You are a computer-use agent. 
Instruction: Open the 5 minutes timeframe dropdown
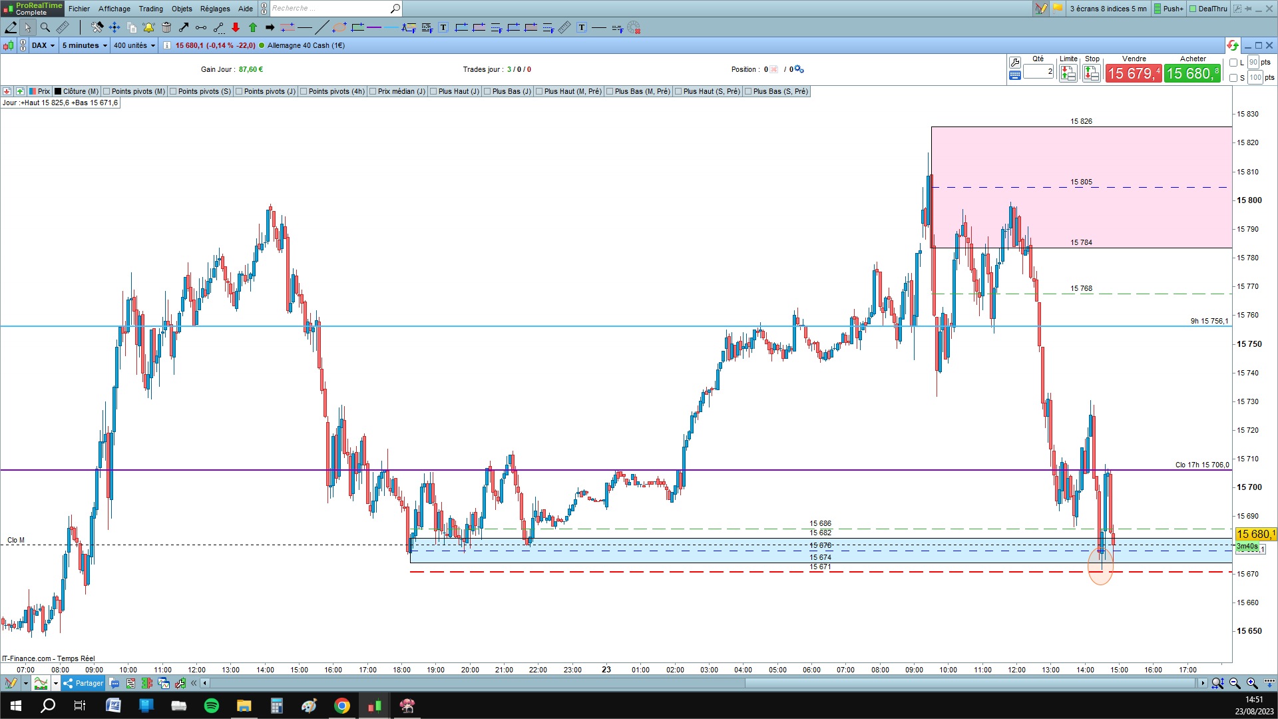[x=84, y=45]
